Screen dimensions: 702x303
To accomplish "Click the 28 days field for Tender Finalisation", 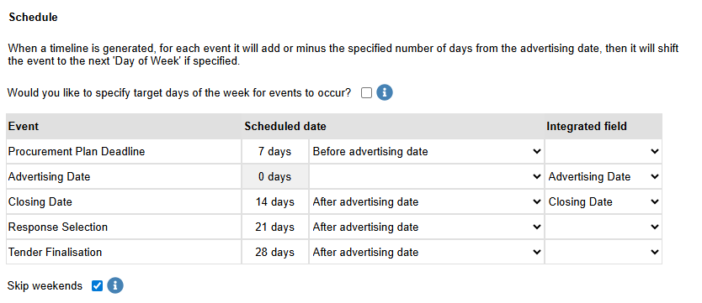I will tap(275, 252).
